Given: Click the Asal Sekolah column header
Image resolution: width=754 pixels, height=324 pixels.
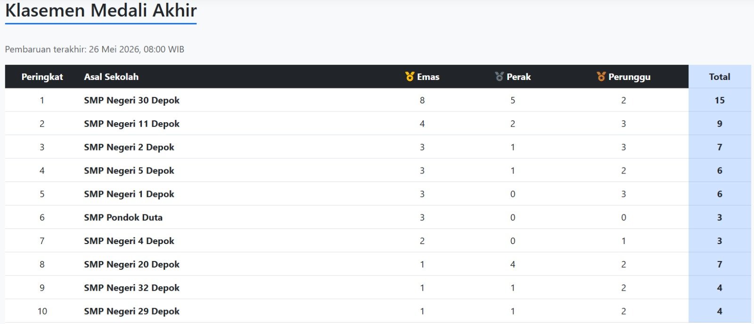Looking at the screenshot, I should click(x=111, y=77).
